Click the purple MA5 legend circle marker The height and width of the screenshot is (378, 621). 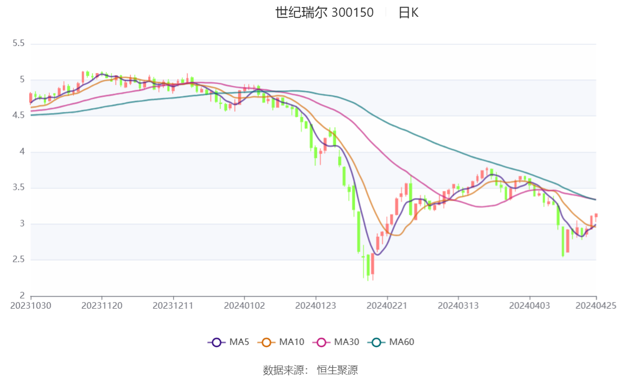216,342
